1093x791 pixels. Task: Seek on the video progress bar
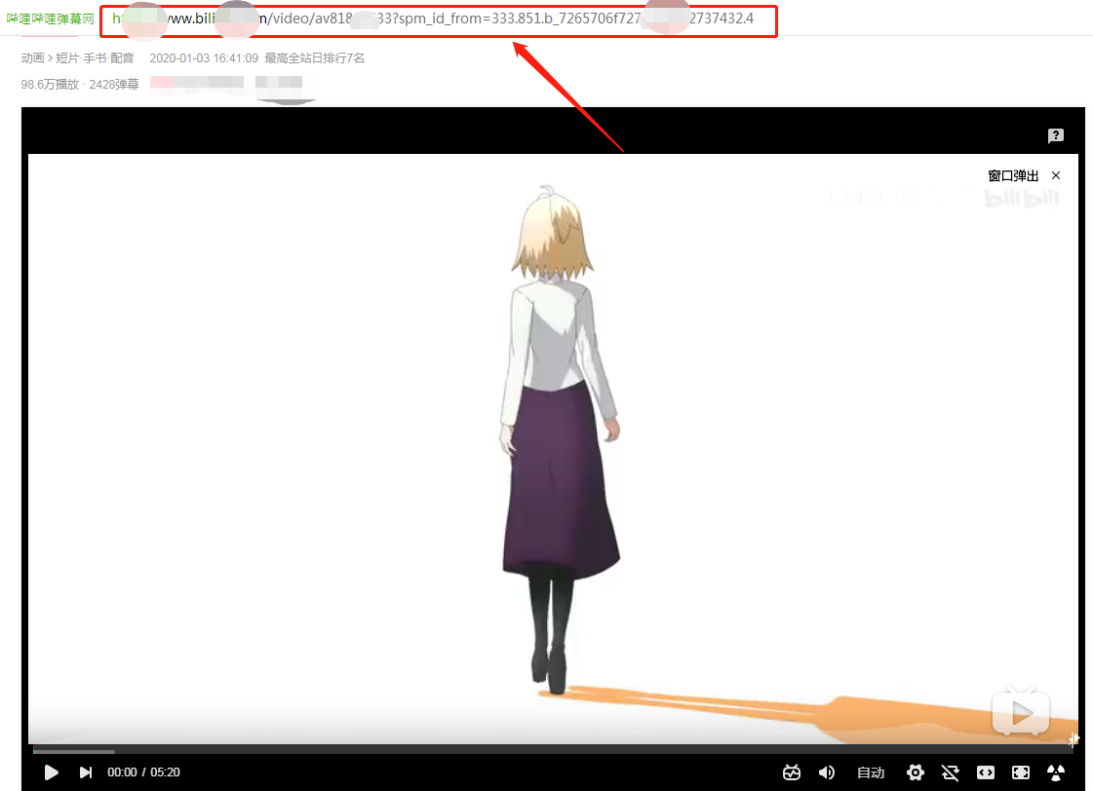(553, 751)
